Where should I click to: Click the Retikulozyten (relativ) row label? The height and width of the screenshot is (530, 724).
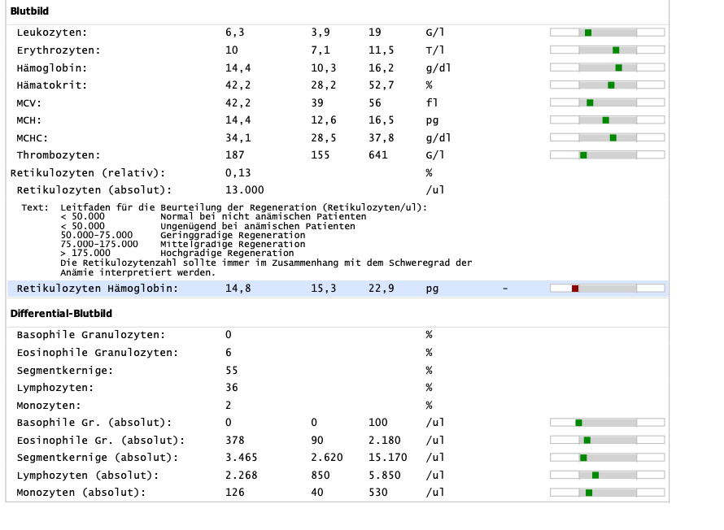pos(88,173)
